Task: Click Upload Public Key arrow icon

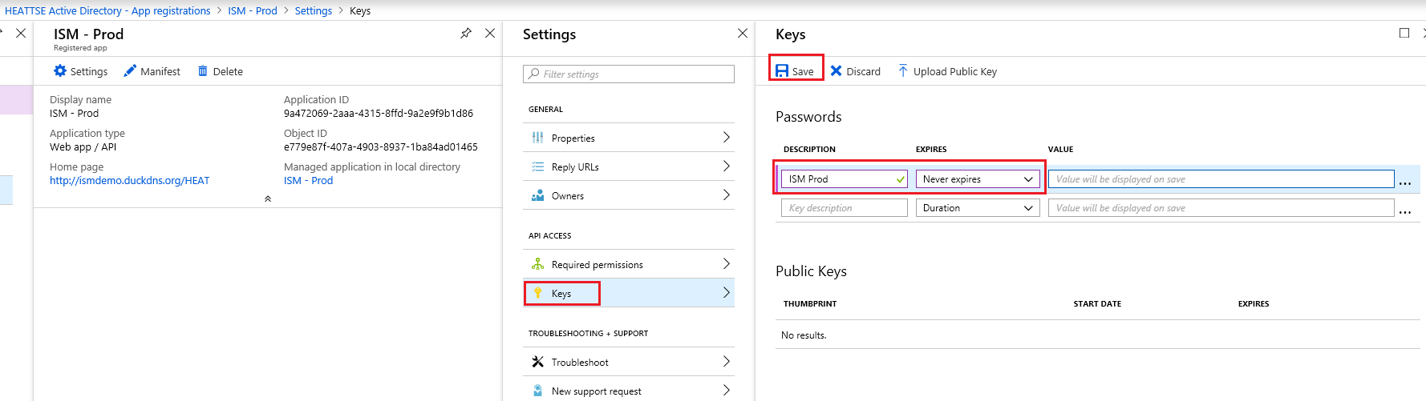Action: 903,71
